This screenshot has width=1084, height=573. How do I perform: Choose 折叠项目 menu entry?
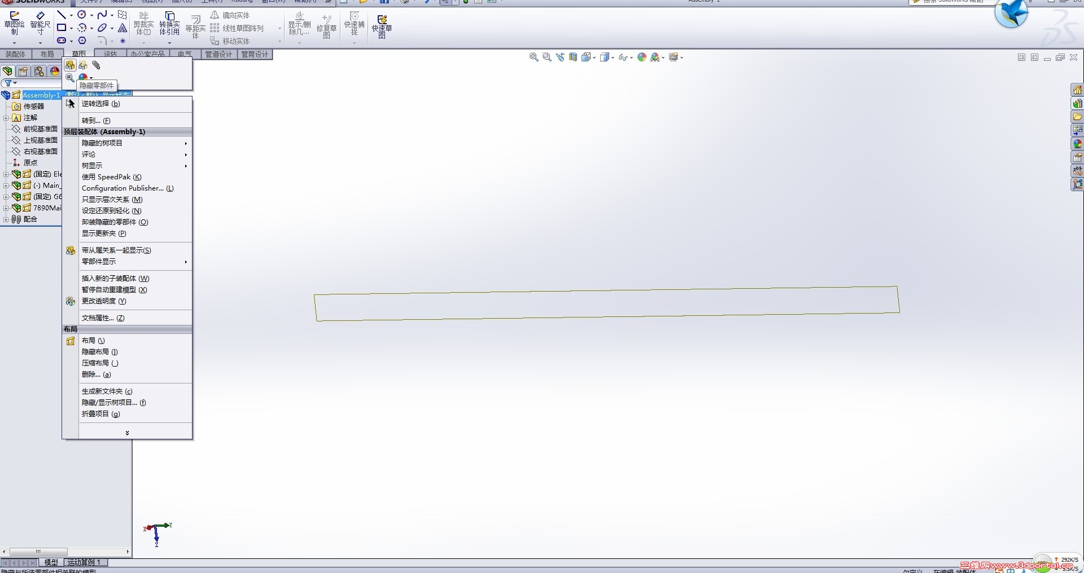coord(128,414)
